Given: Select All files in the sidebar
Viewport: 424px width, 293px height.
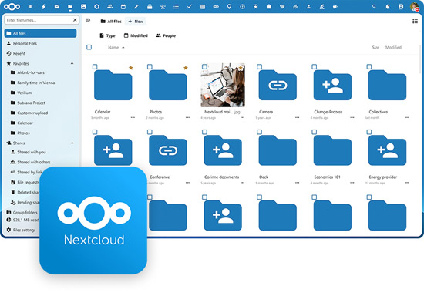Looking at the screenshot, I should pos(41,33).
